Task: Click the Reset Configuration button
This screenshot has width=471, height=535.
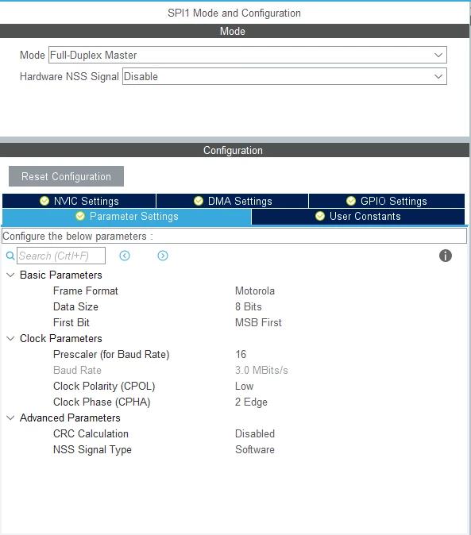Action: click(x=66, y=176)
